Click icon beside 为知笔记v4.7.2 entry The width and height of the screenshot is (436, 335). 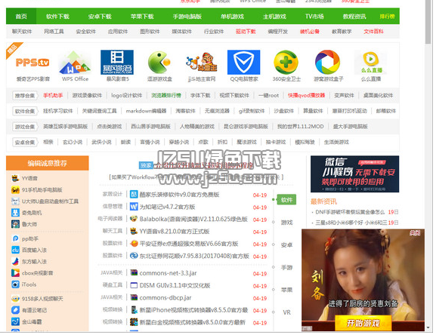[134, 207]
